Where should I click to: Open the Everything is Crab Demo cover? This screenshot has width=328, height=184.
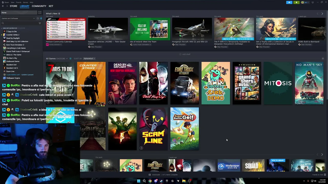click(x=216, y=83)
